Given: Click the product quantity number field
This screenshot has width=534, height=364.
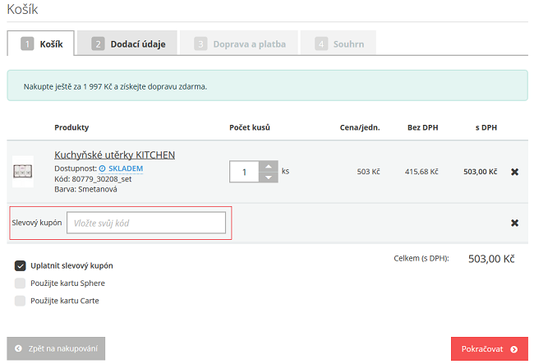Looking at the screenshot, I should (x=244, y=172).
